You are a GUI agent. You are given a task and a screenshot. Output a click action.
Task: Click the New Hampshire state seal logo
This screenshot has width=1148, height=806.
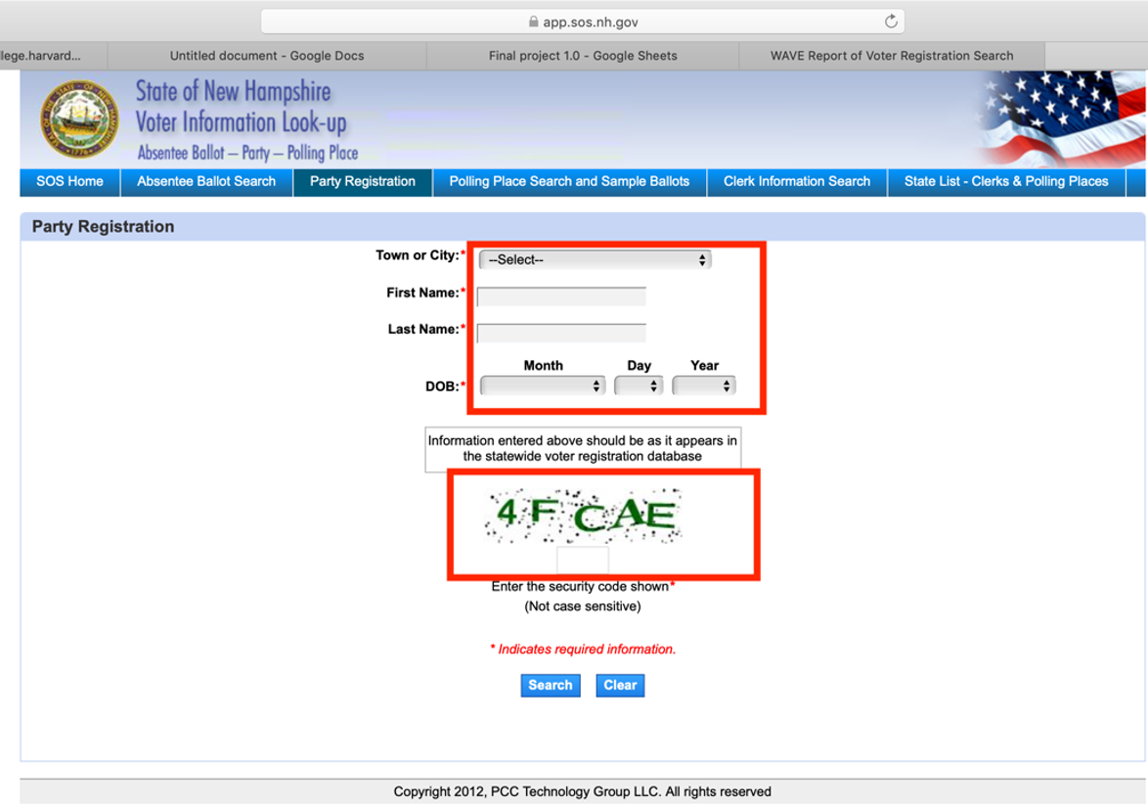[79, 120]
